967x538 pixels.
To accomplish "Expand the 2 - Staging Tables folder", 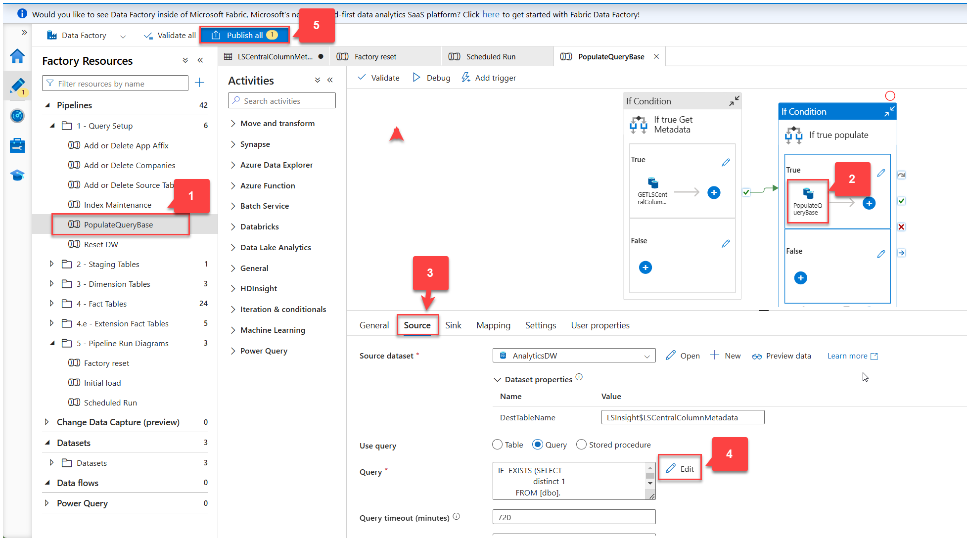I will coord(51,264).
